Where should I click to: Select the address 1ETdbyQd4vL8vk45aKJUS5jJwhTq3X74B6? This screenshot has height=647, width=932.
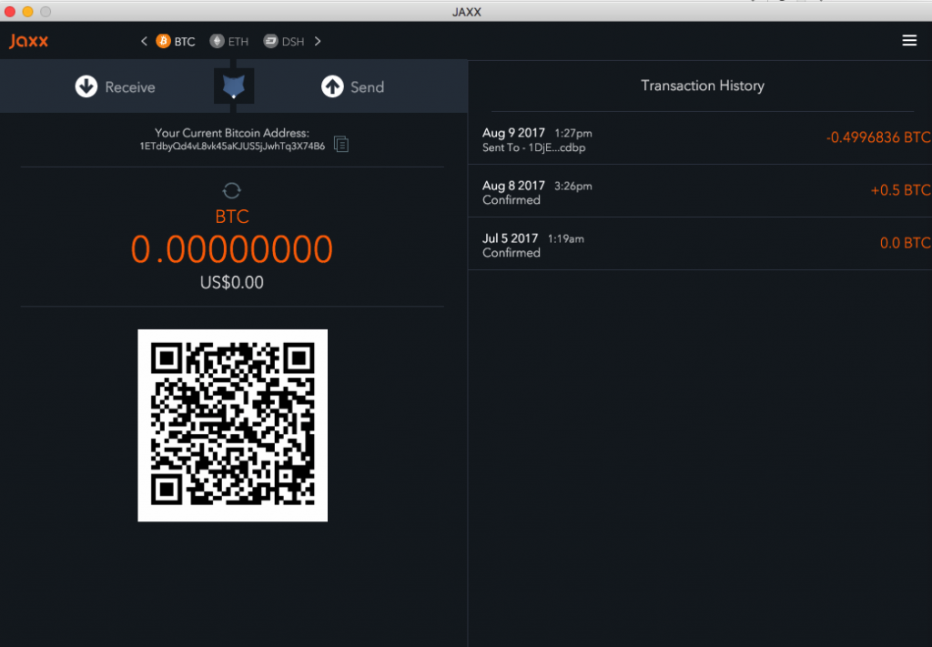232,147
